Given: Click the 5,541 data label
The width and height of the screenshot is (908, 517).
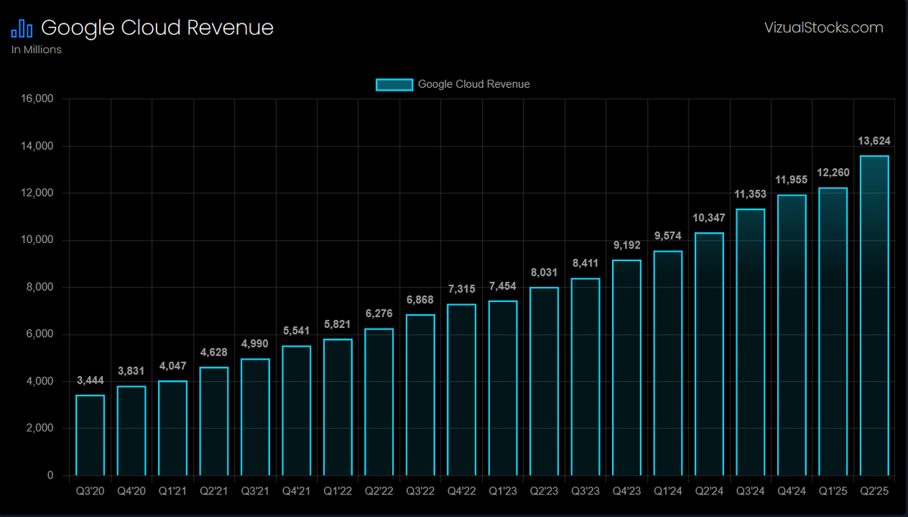Looking at the screenshot, I should coord(297,331).
